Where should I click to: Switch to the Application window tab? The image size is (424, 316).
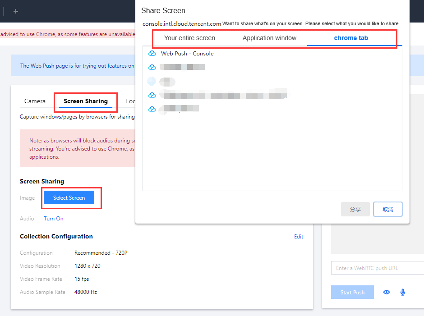point(269,38)
